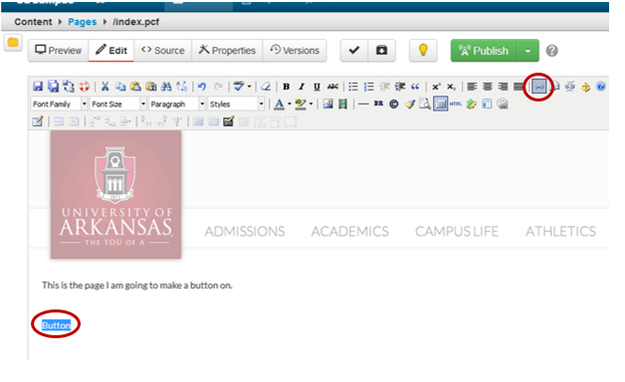Switch to the Source tab
Viewport: 625px width, 382px height.
coord(163,51)
